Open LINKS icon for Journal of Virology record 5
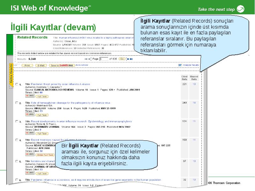The width and height of the screenshot is (255, 191). [x=30, y=173]
